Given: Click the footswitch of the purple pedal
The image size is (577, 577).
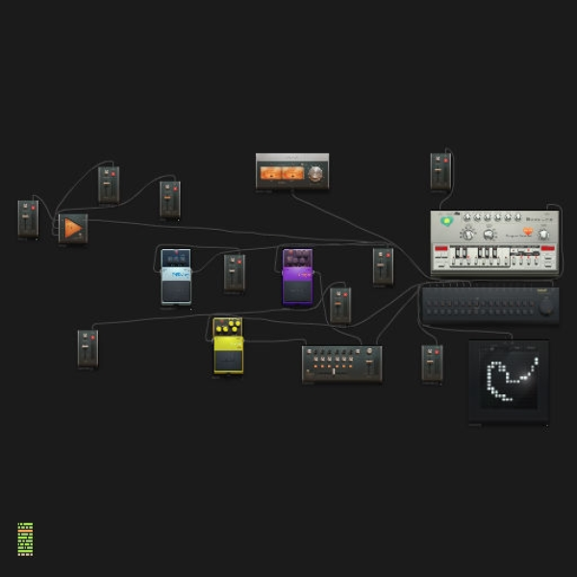Looking at the screenshot, I should [x=297, y=291].
